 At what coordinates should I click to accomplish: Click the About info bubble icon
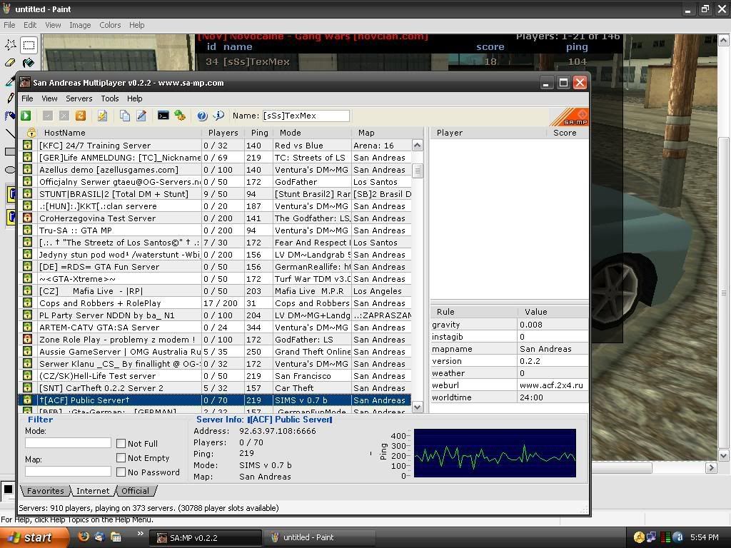click(218, 116)
